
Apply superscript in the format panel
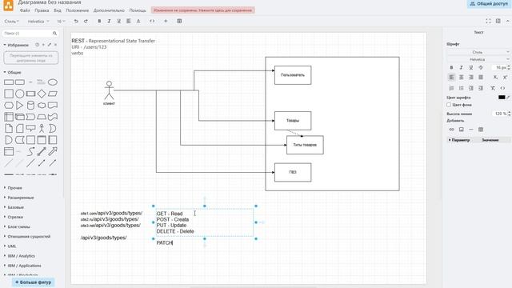click(x=505, y=78)
